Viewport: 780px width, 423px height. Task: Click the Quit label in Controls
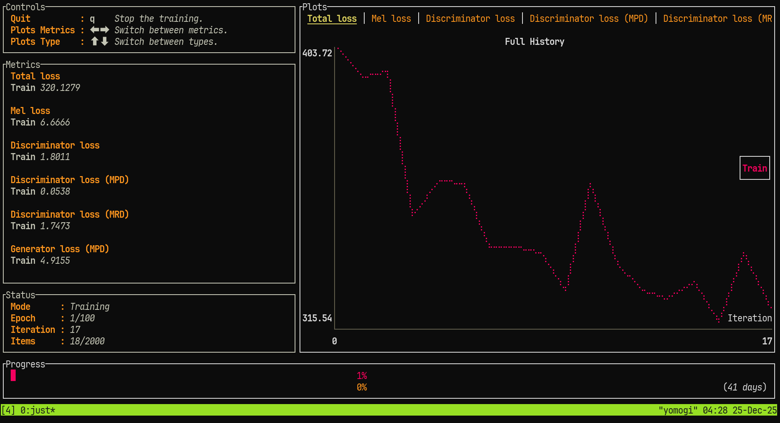(x=21, y=19)
